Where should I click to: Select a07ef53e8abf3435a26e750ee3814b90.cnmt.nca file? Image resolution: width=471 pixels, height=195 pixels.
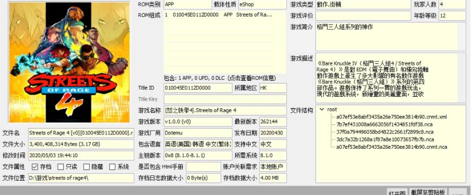[391, 147]
